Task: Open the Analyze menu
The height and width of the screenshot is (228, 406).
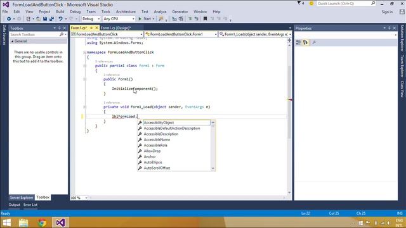Action: click(x=160, y=11)
